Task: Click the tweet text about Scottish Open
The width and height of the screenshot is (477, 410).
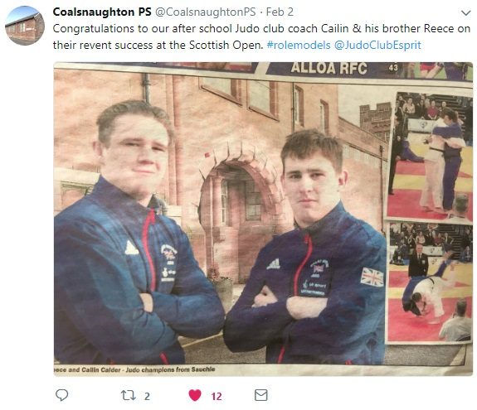Action: tap(261, 36)
